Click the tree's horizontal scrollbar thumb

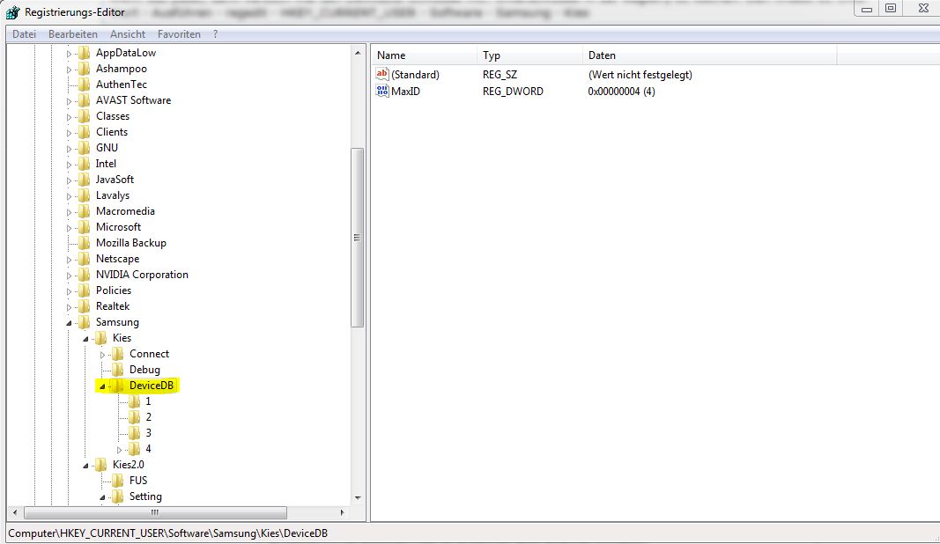[155, 513]
